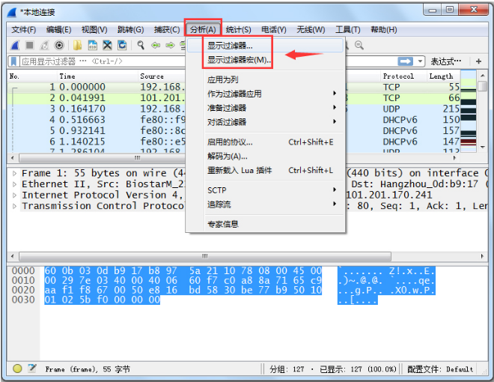Image resolution: width=494 pixels, height=382 pixels.
Task: Expand Transmission Control Protocol node
Action: 14,206
